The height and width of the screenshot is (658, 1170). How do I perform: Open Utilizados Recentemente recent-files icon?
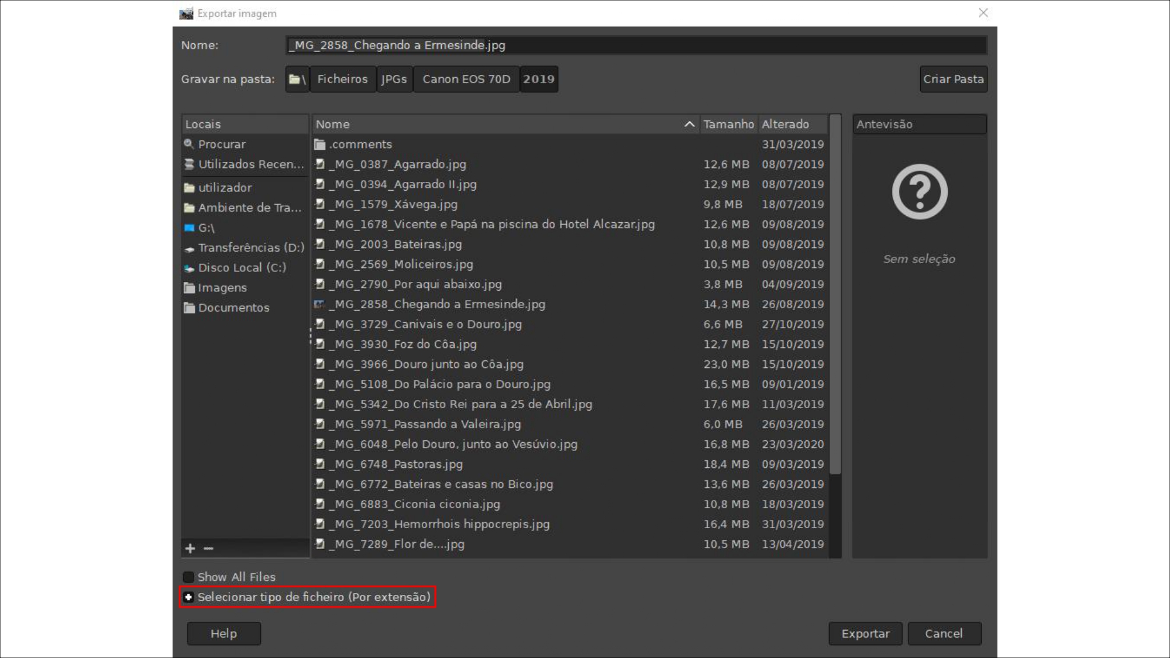coord(189,164)
